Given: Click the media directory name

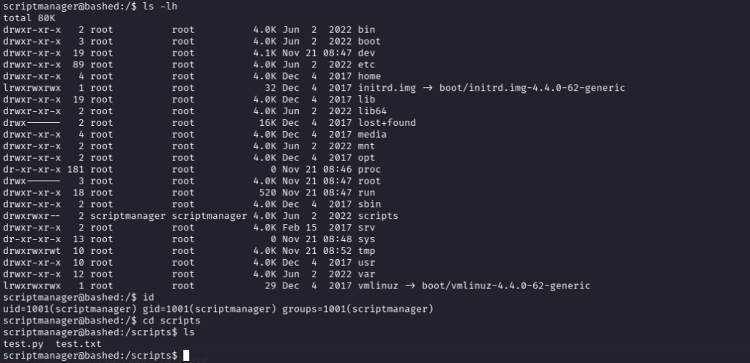Looking at the screenshot, I should (372, 134).
